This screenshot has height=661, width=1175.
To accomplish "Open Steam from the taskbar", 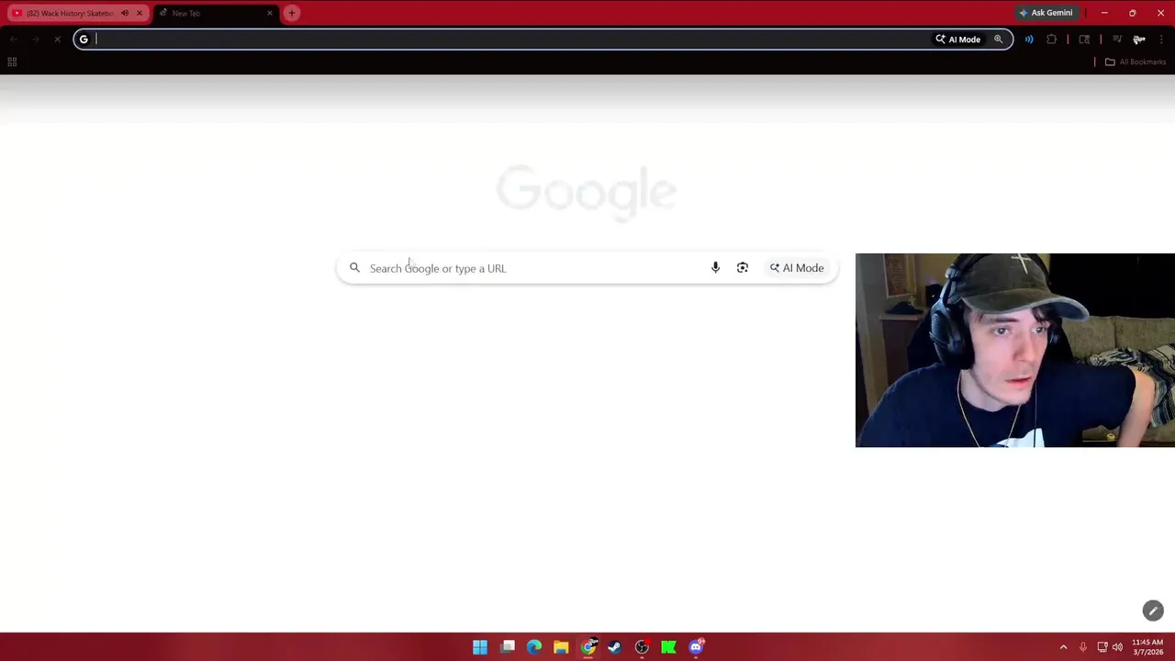I will tap(615, 647).
